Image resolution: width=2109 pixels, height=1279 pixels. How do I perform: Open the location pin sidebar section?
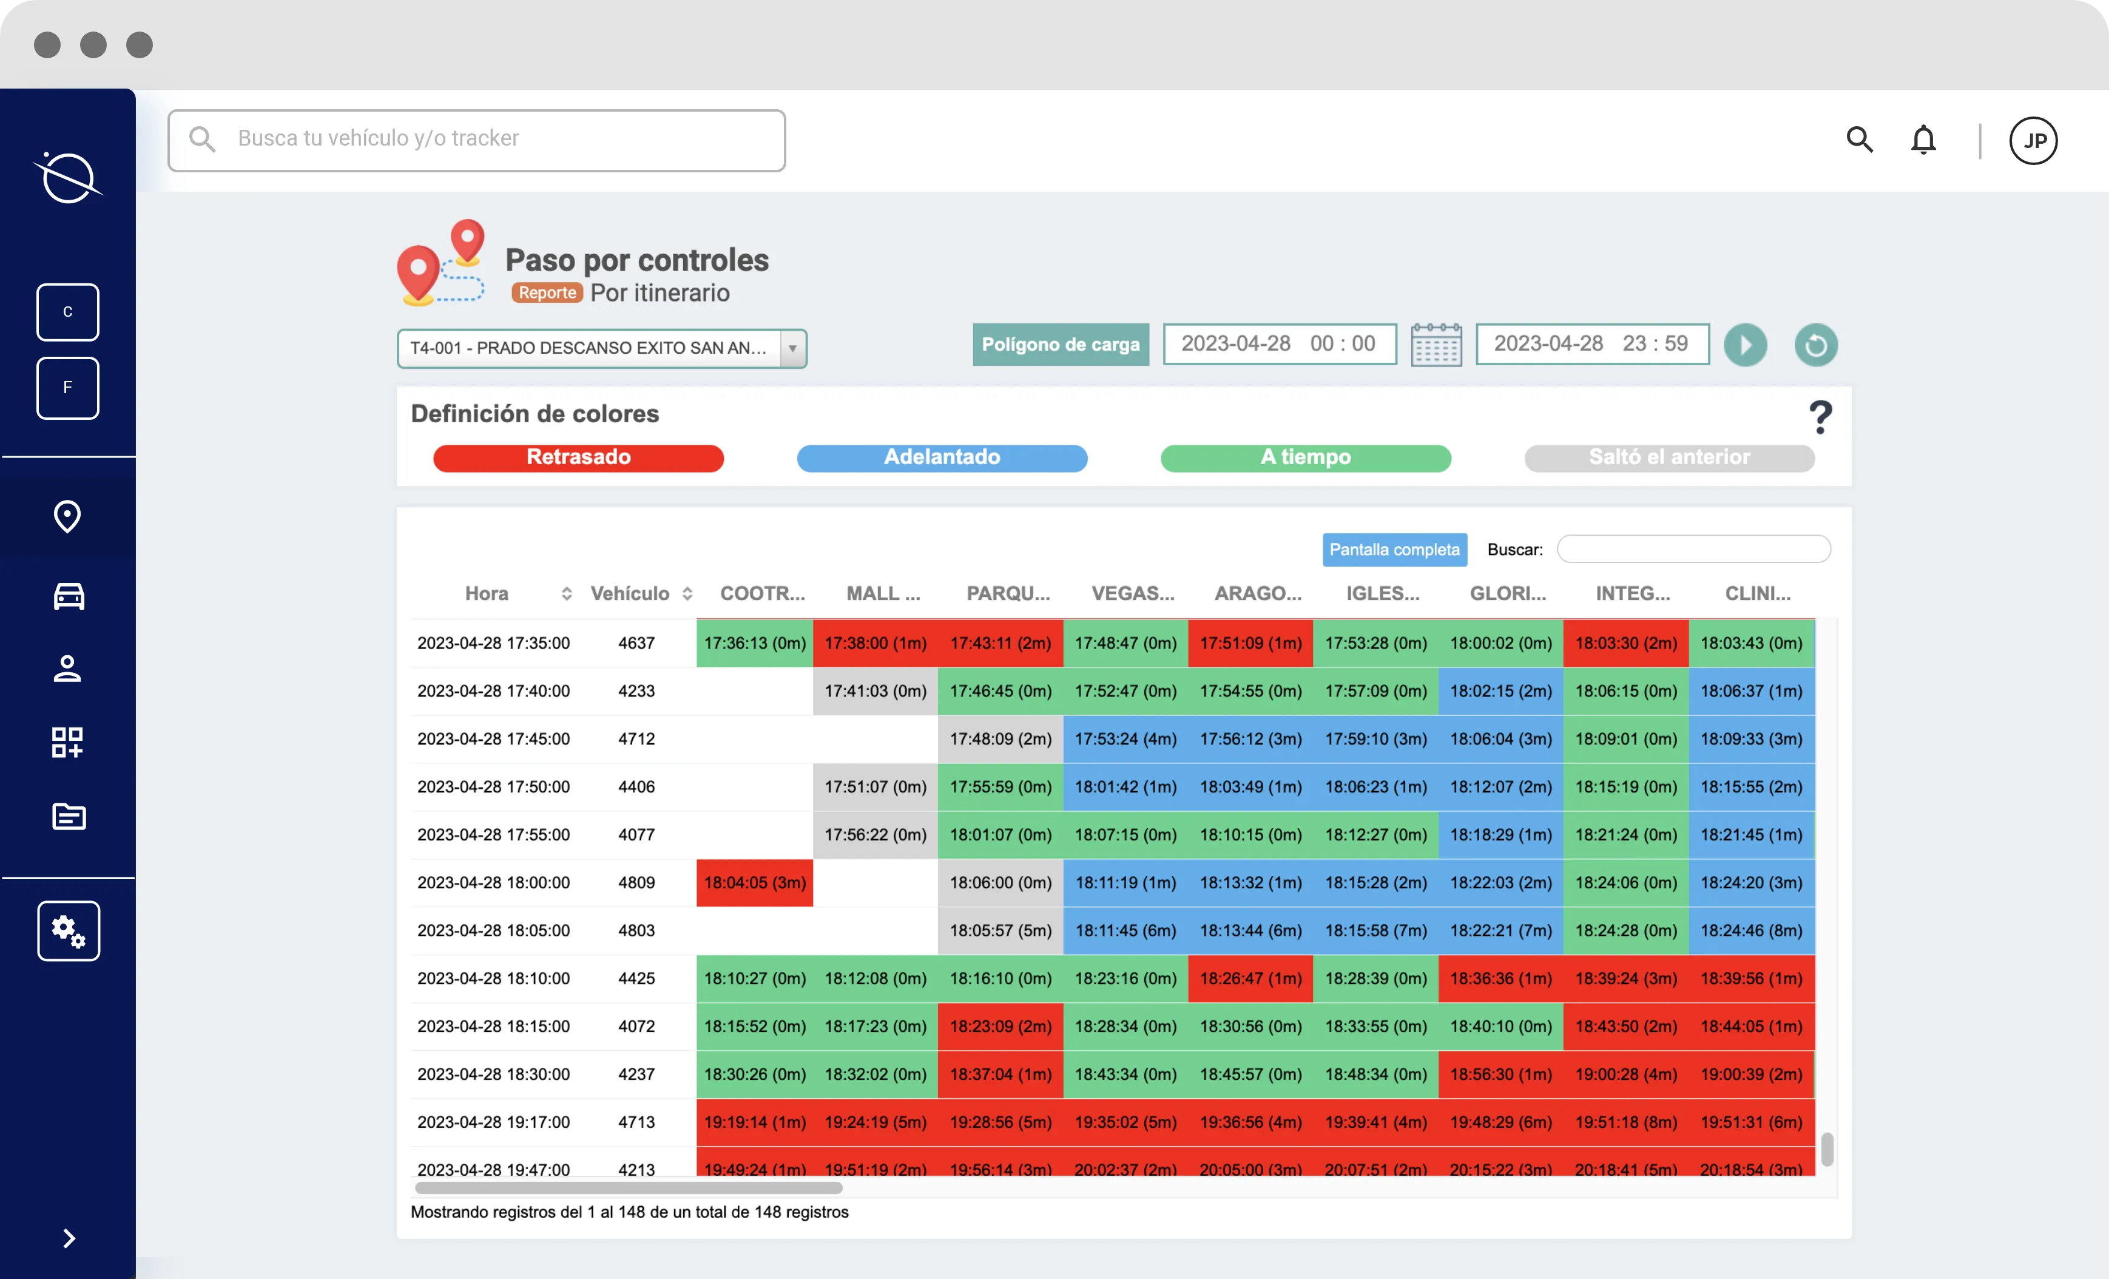[67, 516]
